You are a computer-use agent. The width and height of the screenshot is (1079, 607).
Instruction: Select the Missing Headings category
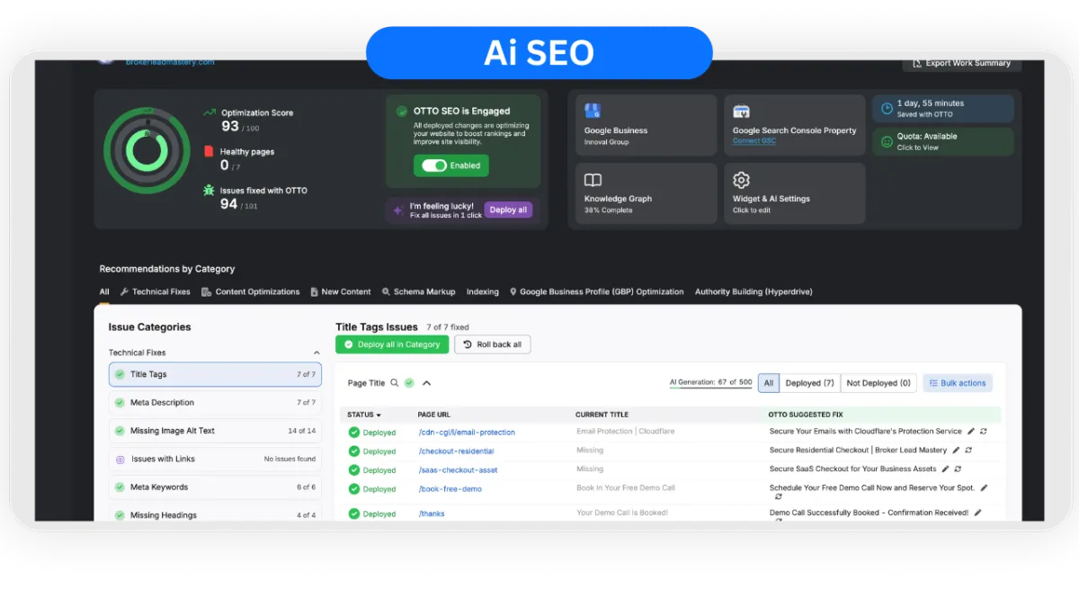(215, 514)
